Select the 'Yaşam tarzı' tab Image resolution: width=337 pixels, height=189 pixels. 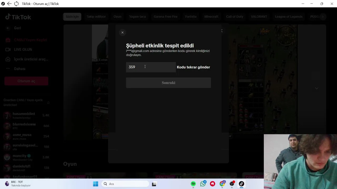click(x=137, y=17)
